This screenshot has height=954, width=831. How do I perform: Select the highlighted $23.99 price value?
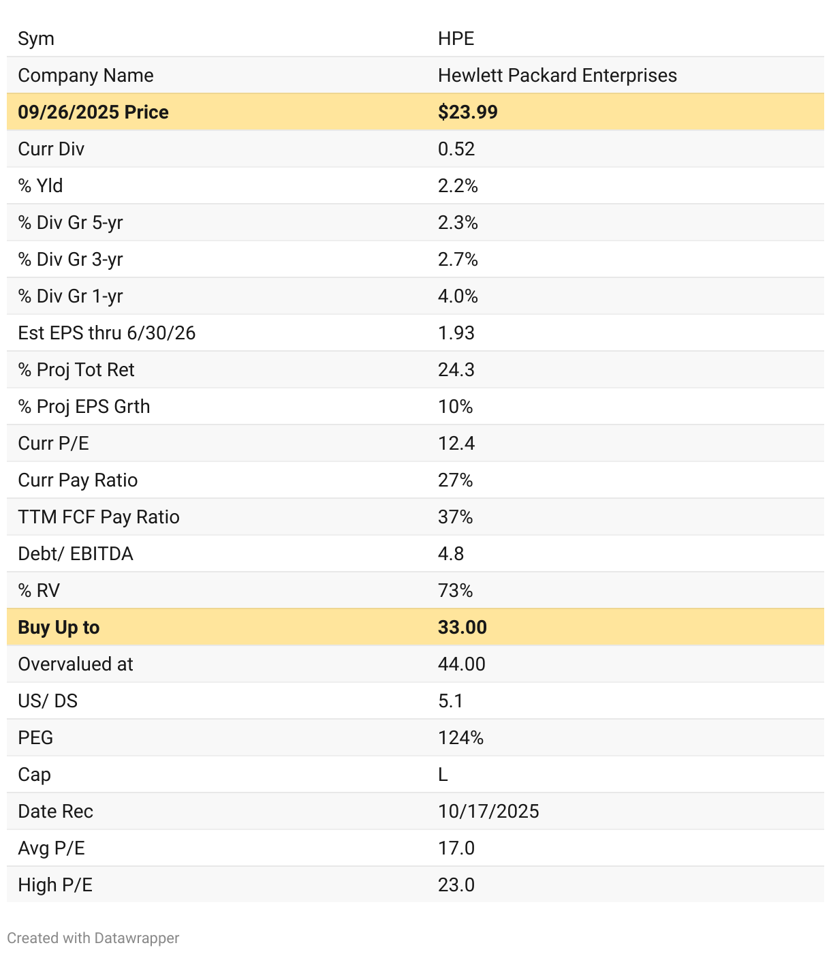pos(467,112)
